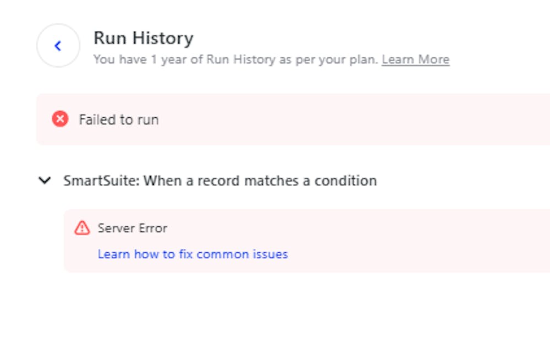Image resolution: width=550 pixels, height=348 pixels.
Task: Open the Learn More link about Run History
Action: click(415, 59)
